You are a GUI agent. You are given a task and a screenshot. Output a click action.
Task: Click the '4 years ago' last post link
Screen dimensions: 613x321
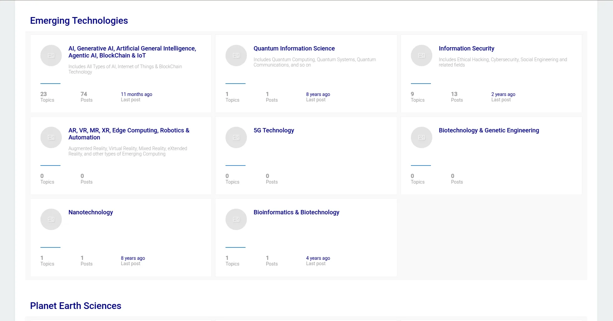(x=318, y=258)
